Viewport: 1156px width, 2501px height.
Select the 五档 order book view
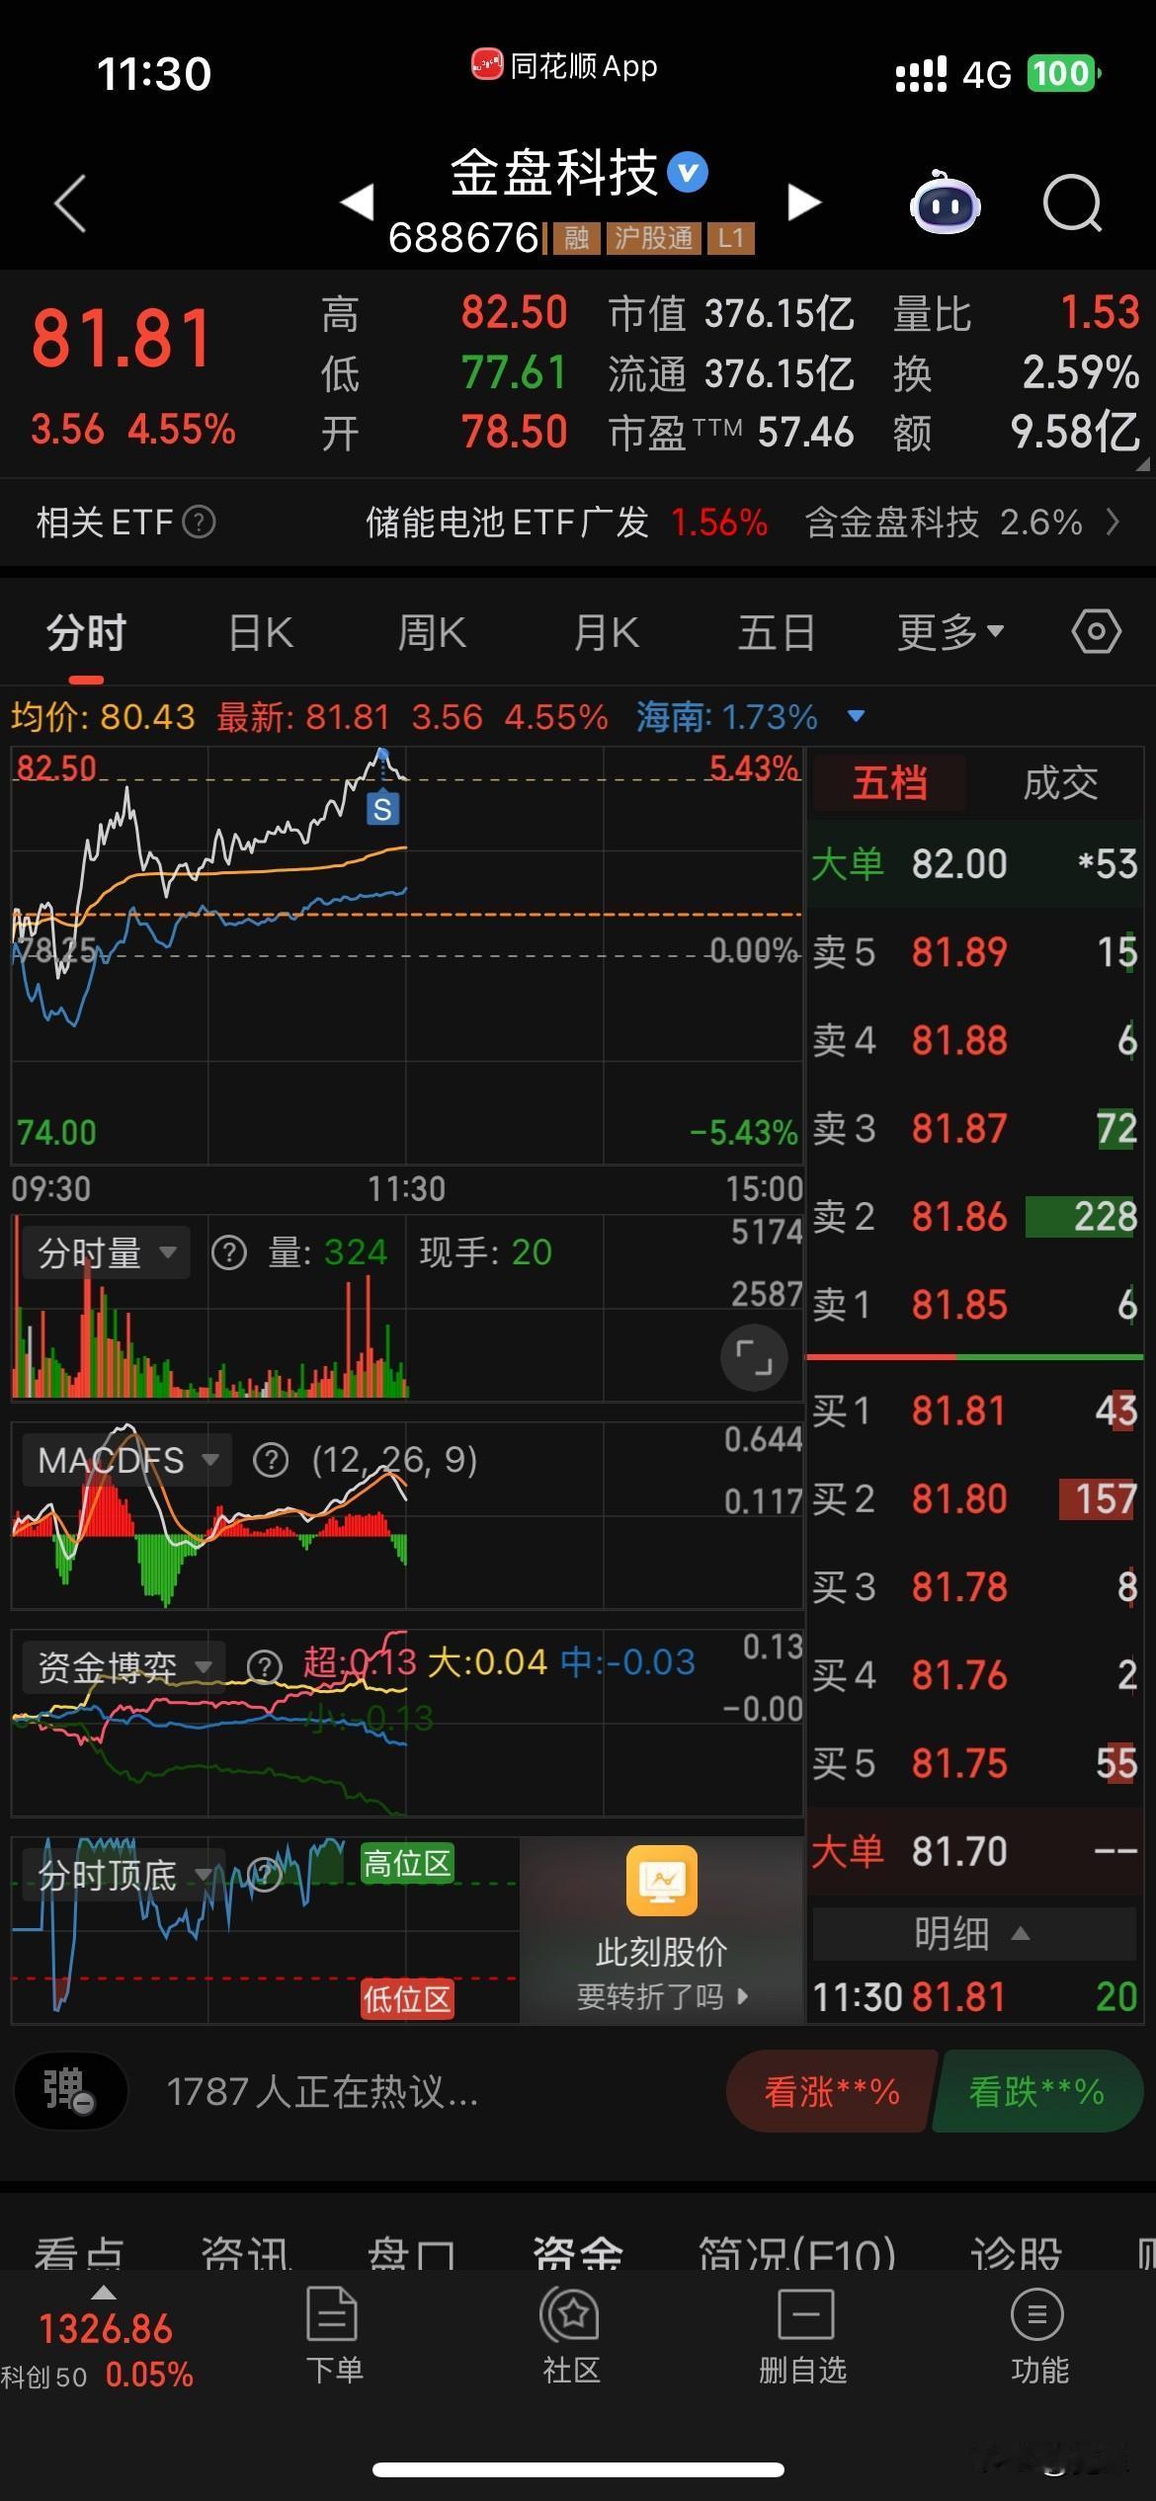click(889, 783)
